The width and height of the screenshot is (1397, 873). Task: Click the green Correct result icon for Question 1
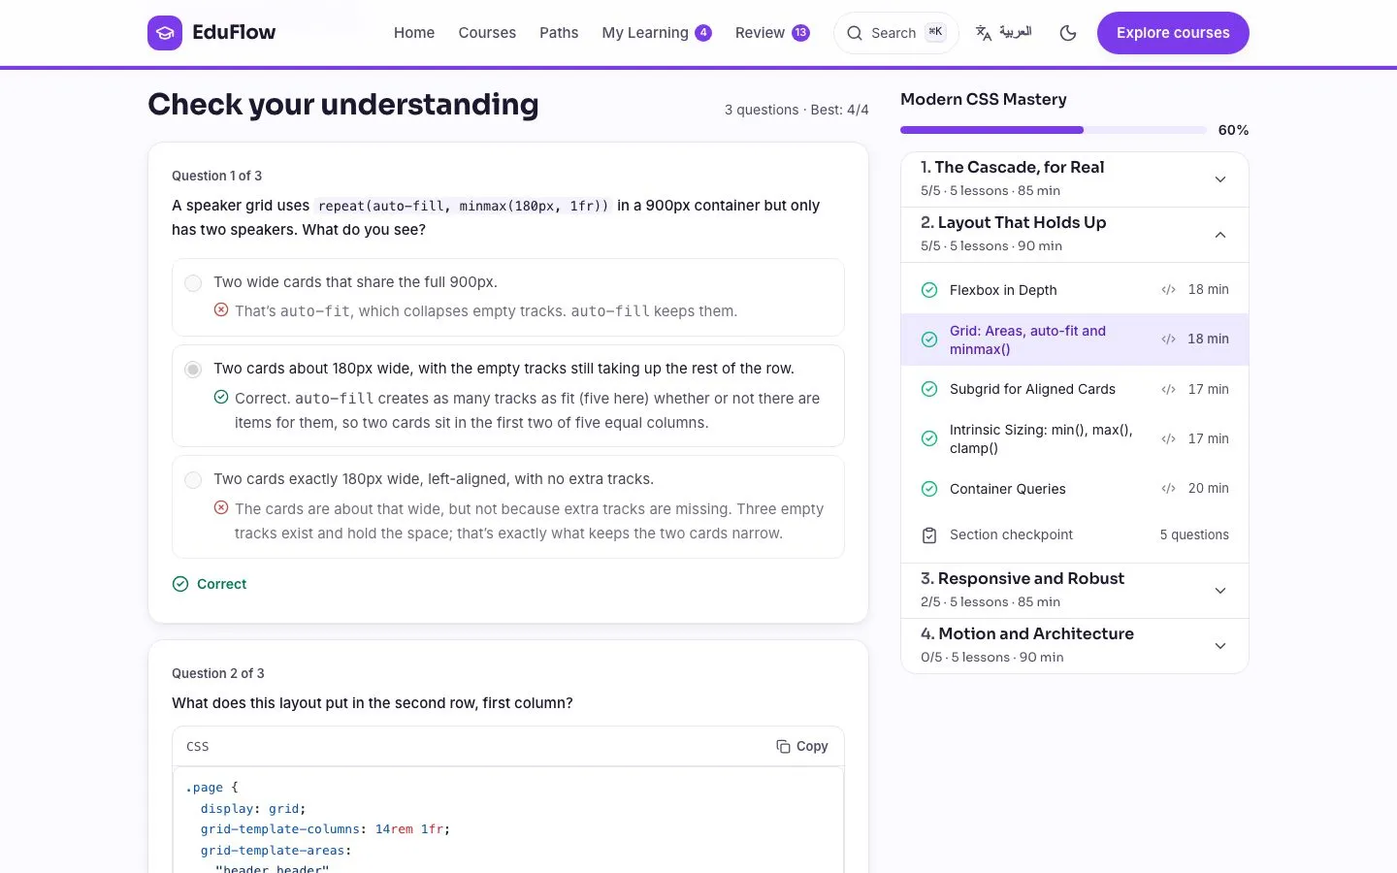tap(180, 584)
